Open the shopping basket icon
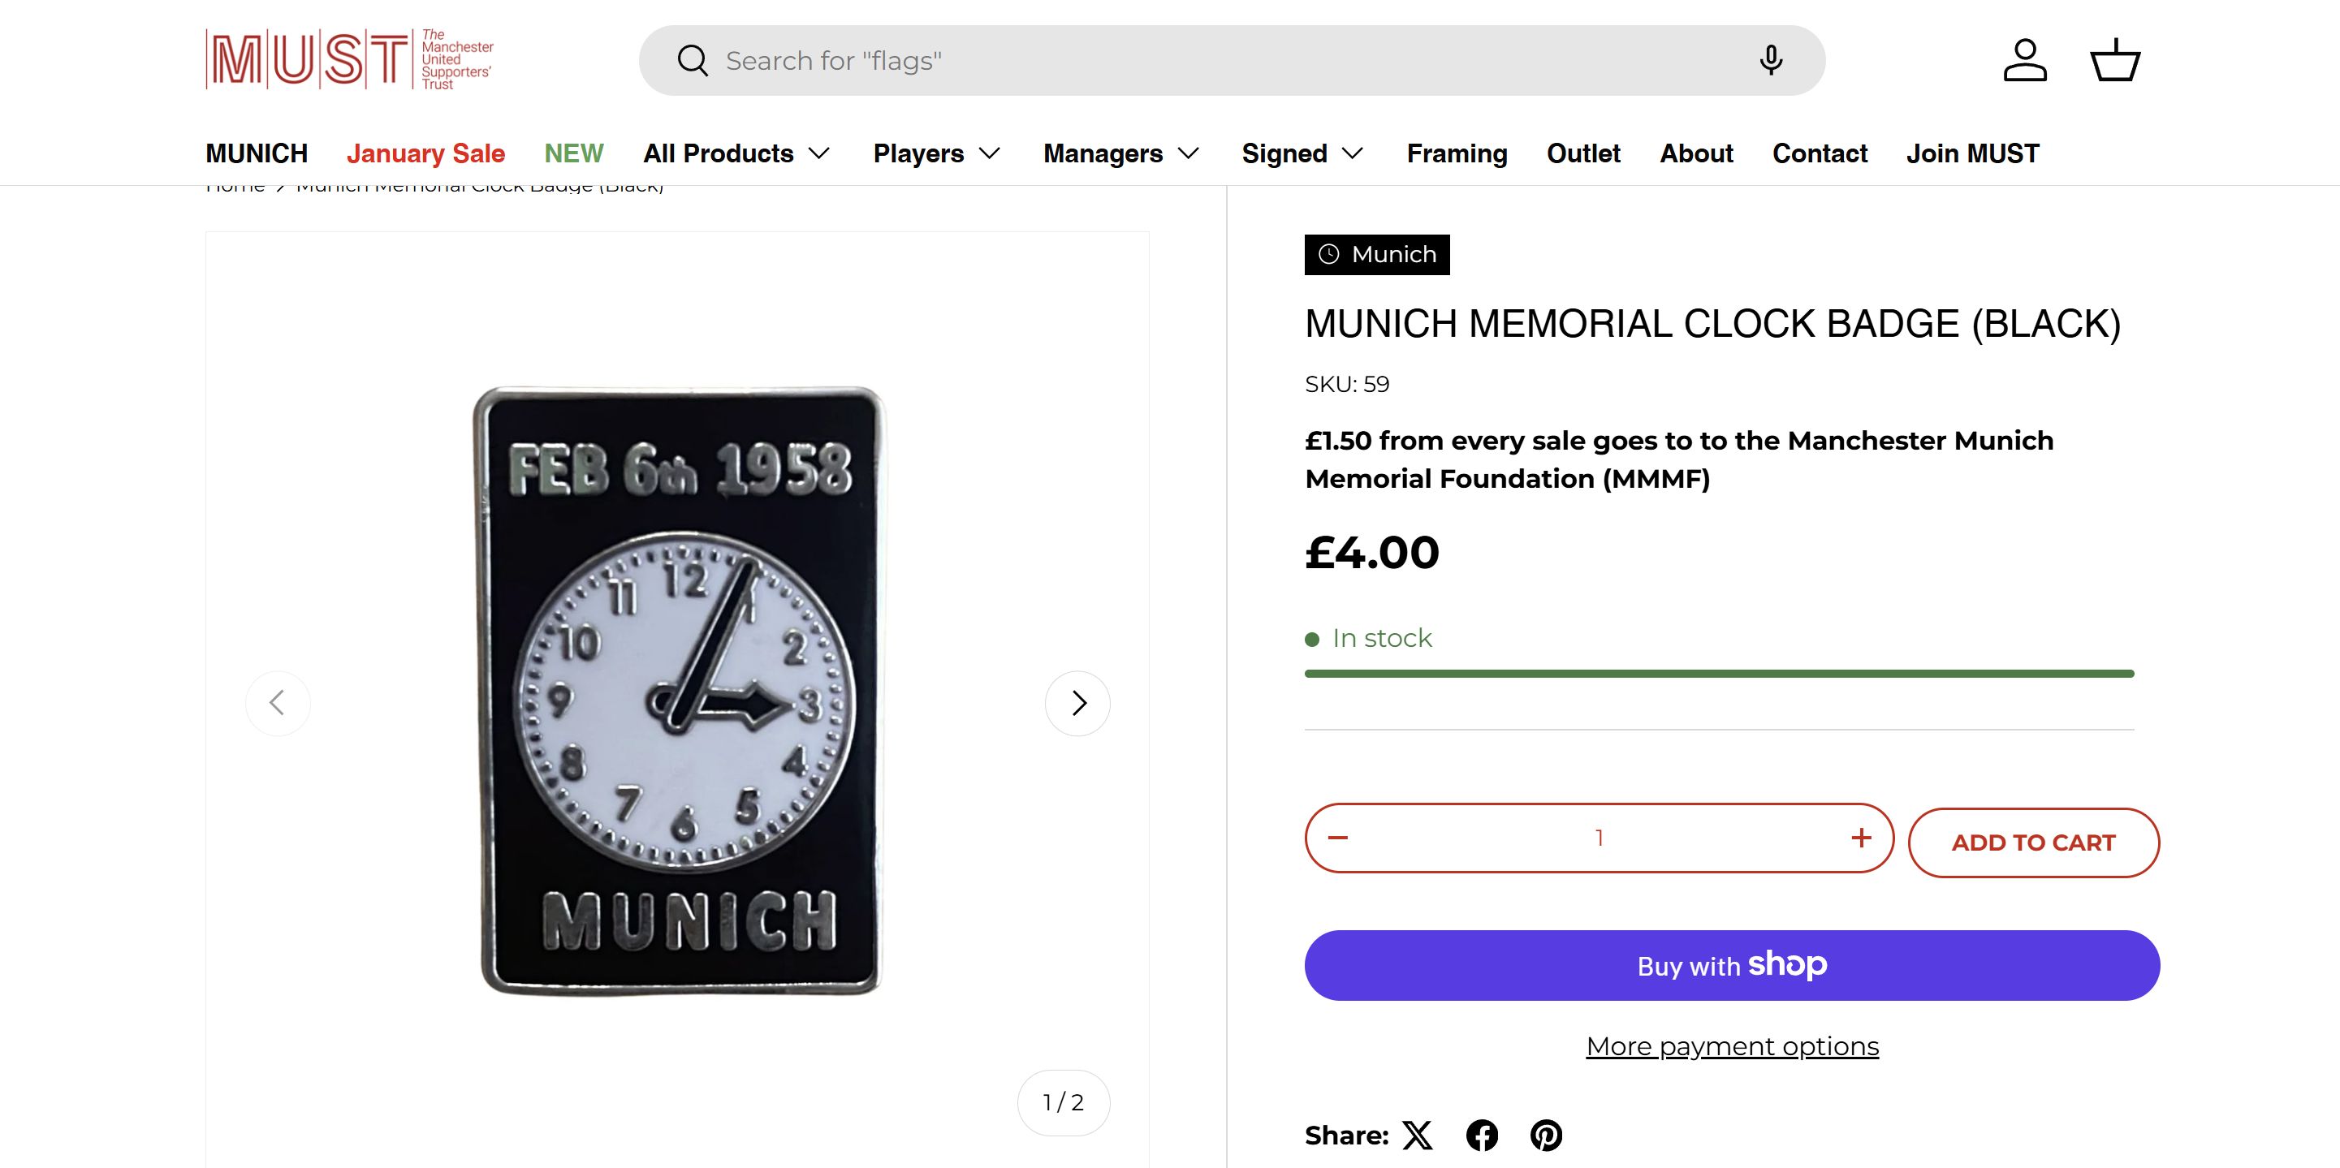 point(2116,61)
